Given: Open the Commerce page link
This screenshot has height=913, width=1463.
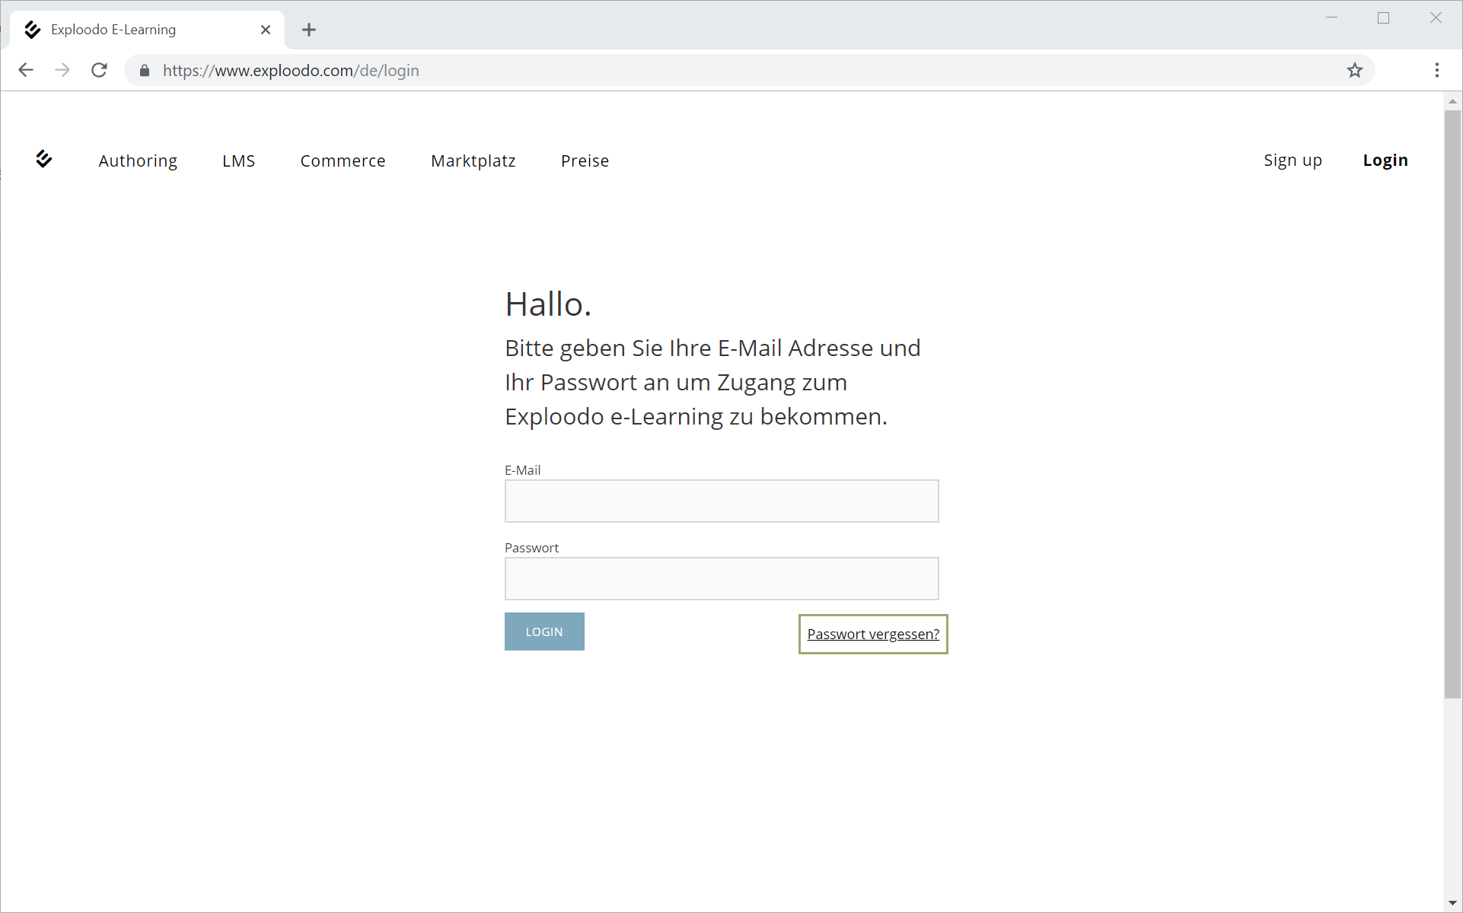Looking at the screenshot, I should pyautogui.click(x=343, y=161).
